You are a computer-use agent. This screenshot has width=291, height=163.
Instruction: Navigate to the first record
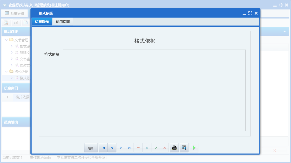point(103,147)
